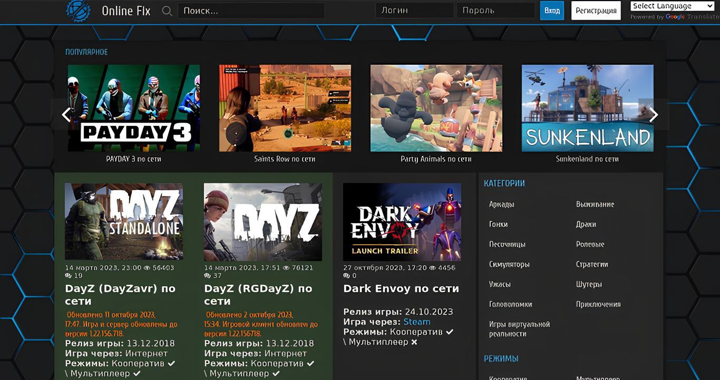Open the Dark Envoy launch trailer image
The width and height of the screenshot is (720, 380).
coord(402,222)
